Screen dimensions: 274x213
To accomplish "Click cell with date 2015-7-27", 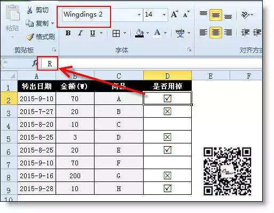I will coord(37,111).
